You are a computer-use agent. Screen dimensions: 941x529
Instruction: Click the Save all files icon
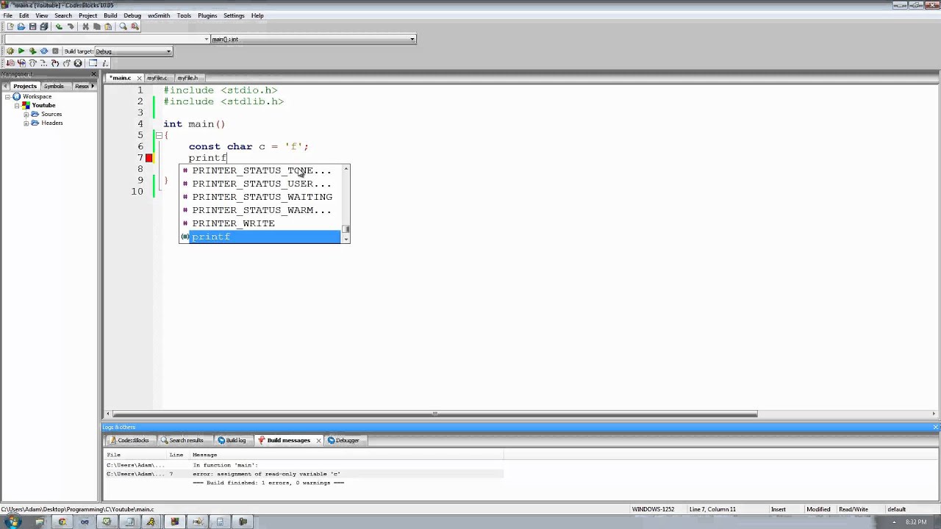[44, 26]
